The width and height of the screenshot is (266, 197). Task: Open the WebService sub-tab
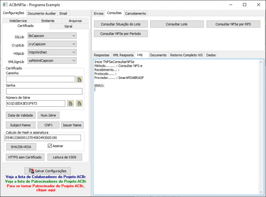click(x=18, y=21)
